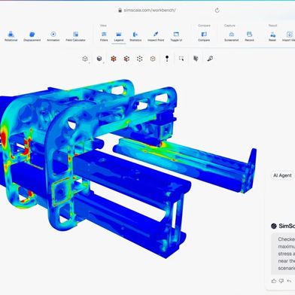The image size is (295, 295).
Task: Select the orange wireframe cube icon
Action: pos(126,59)
